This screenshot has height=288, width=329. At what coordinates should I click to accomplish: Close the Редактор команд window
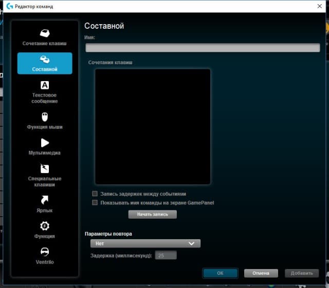[320, 6]
